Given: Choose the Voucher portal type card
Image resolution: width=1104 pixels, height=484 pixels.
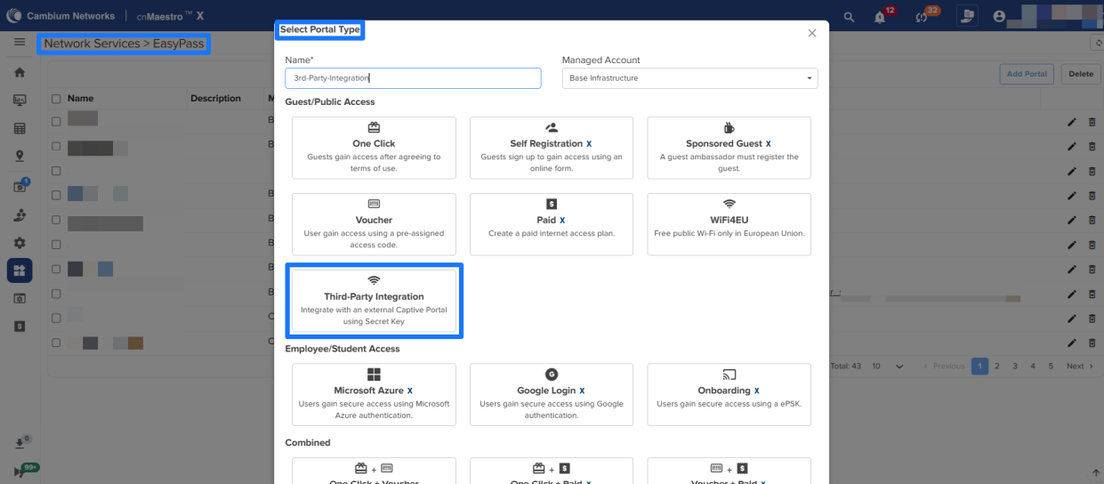Looking at the screenshot, I should coord(374,224).
